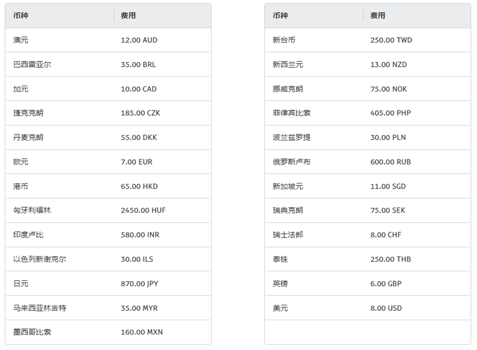Click the 185.00 CZK fee value

click(141, 113)
